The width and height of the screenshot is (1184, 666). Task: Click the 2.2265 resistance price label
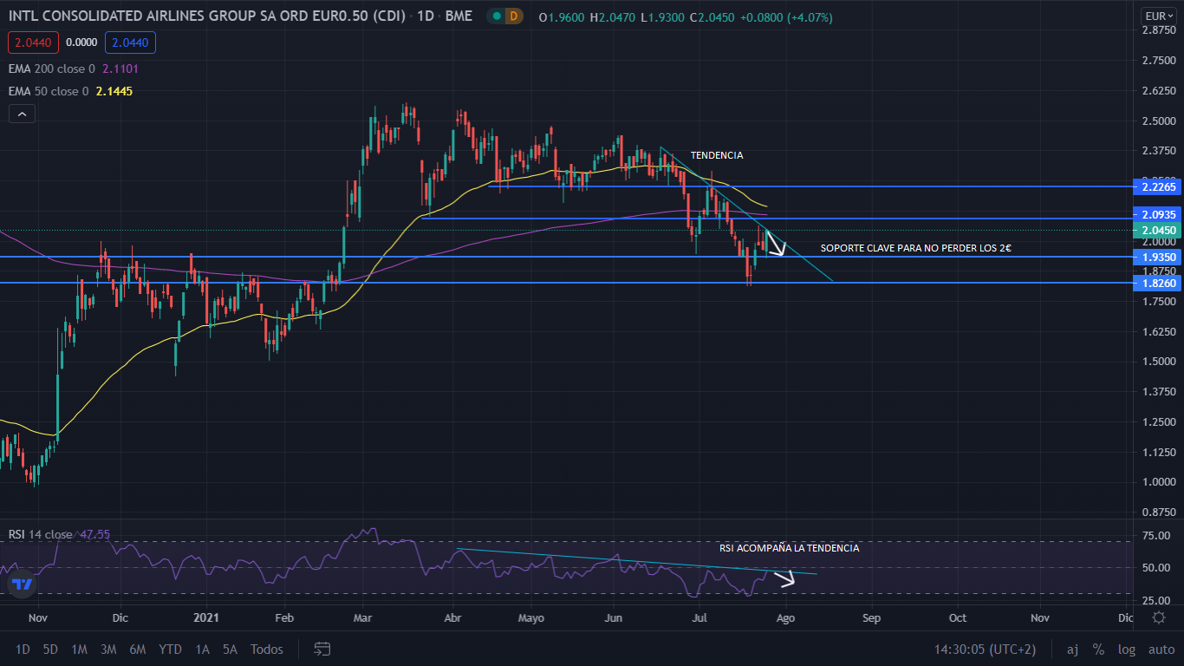point(1159,187)
